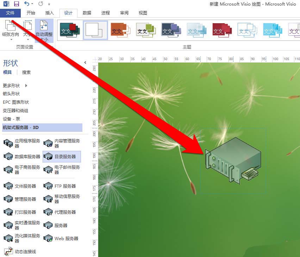Select the 3D server shape on canvas
The image size is (300, 257).
click(x=233, y=161)
